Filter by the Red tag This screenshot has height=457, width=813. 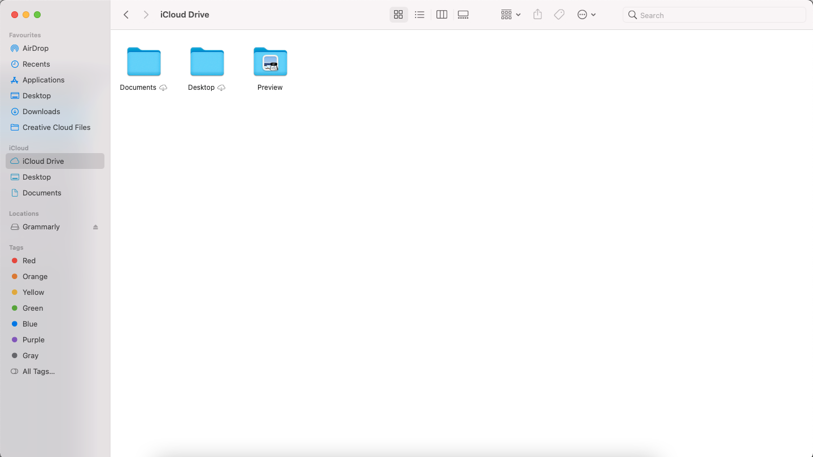(x=55, y=261)
